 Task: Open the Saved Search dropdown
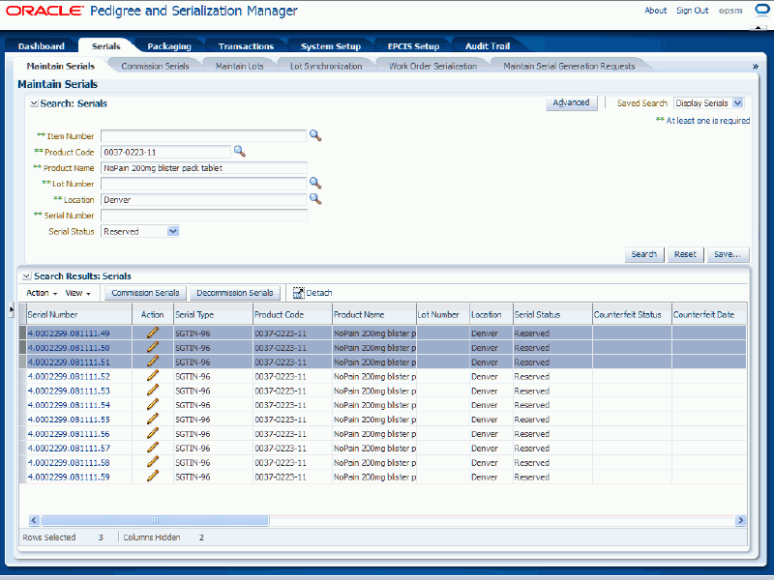[737, 103]
